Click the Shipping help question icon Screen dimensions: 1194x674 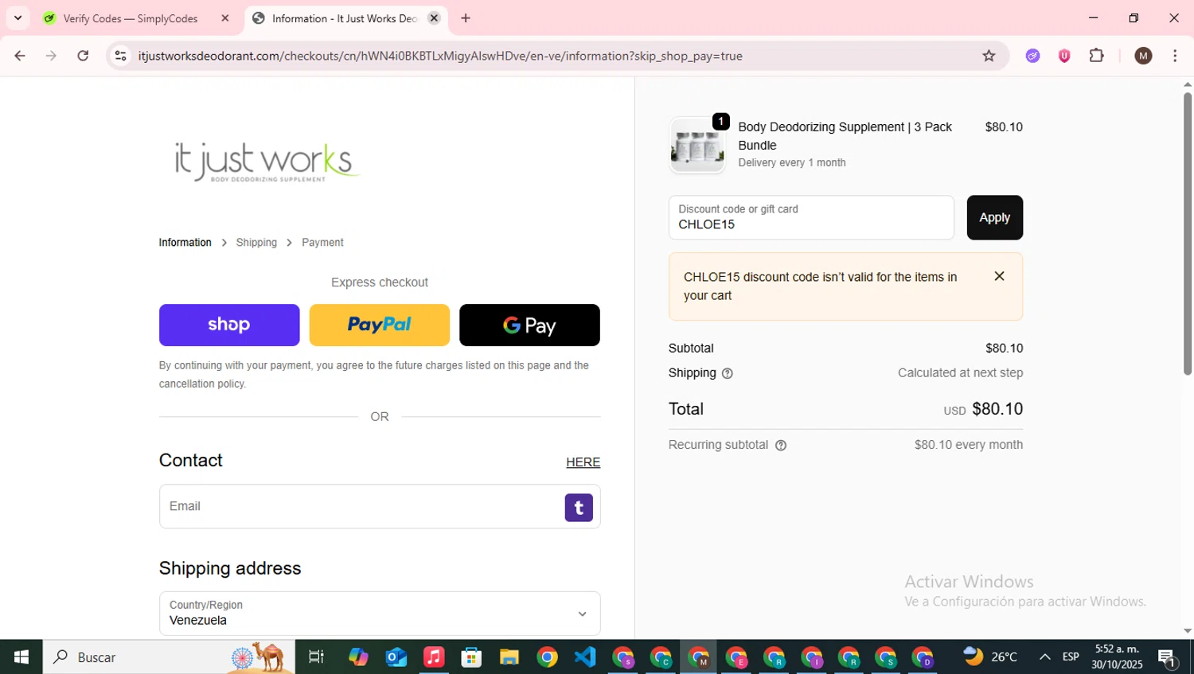click(727, 373)
